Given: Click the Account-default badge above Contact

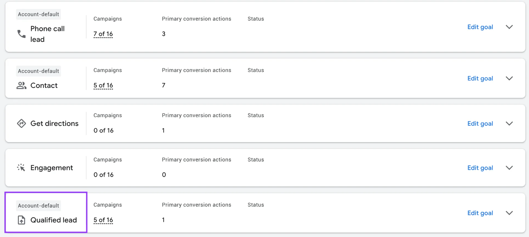Looking at the screenshot, I should pyautogui.click(x=38, y=71).
